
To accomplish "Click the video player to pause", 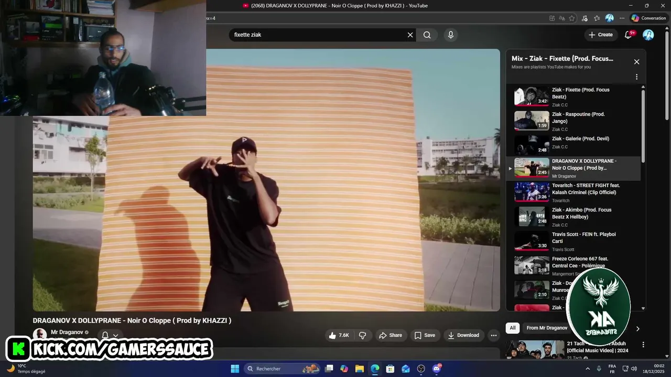I will (x=266, y=180).
